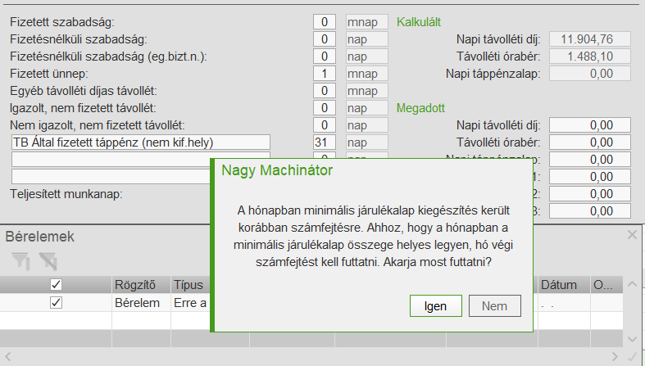Click the Megadott Távolléti órabér field
The image size is (645, 366).
pos(589,142)
